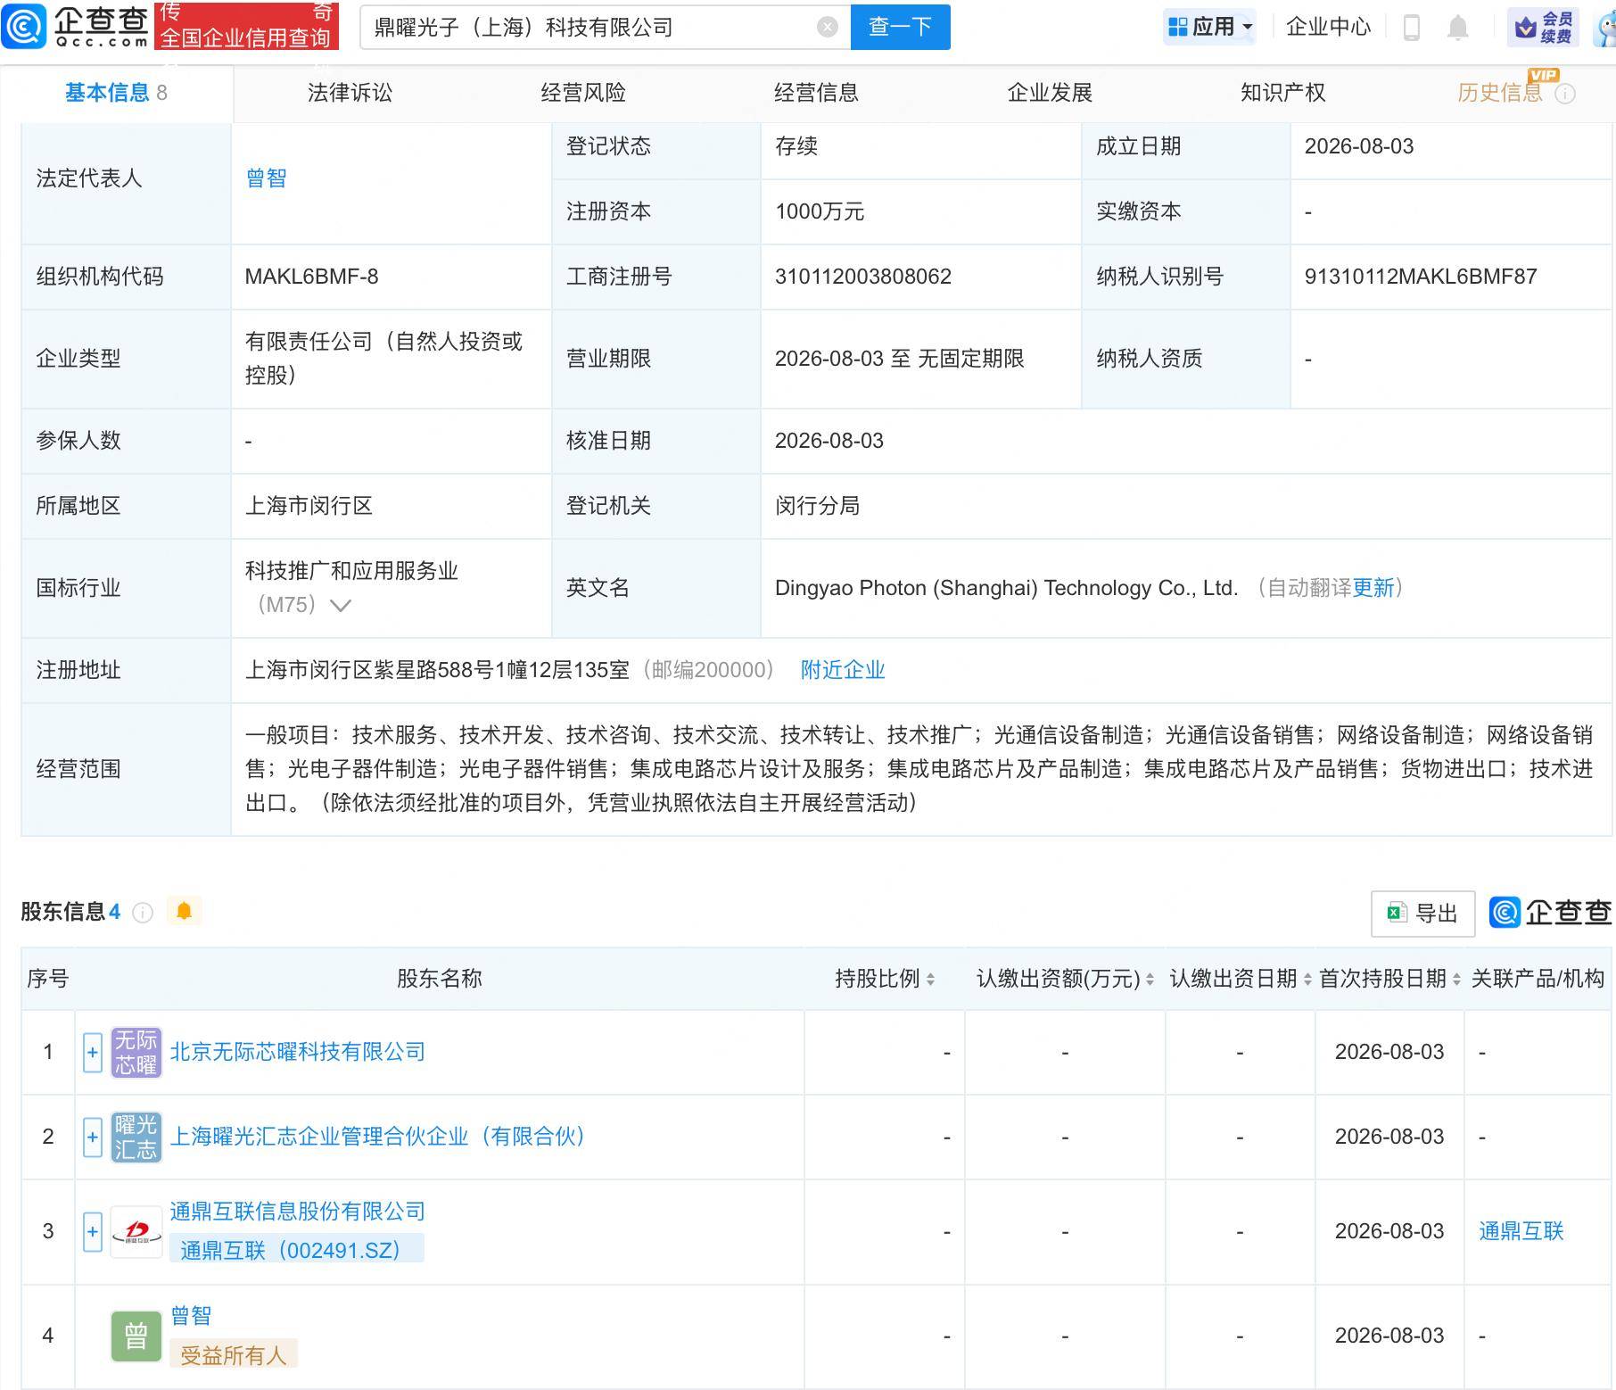Open the notification bell in the header
Viewport: 1616px width, 1390px height.
click(x=1458, y=28)
